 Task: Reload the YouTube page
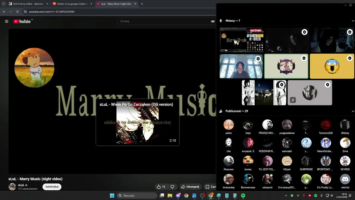click(x=17, y=12)
